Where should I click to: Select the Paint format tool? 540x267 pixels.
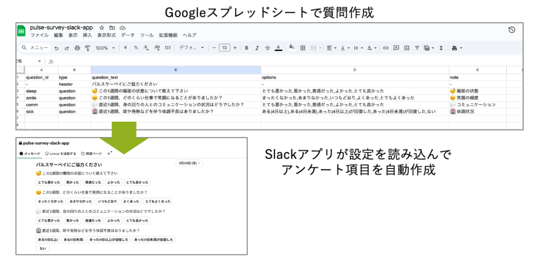click(x=87, y=48)
